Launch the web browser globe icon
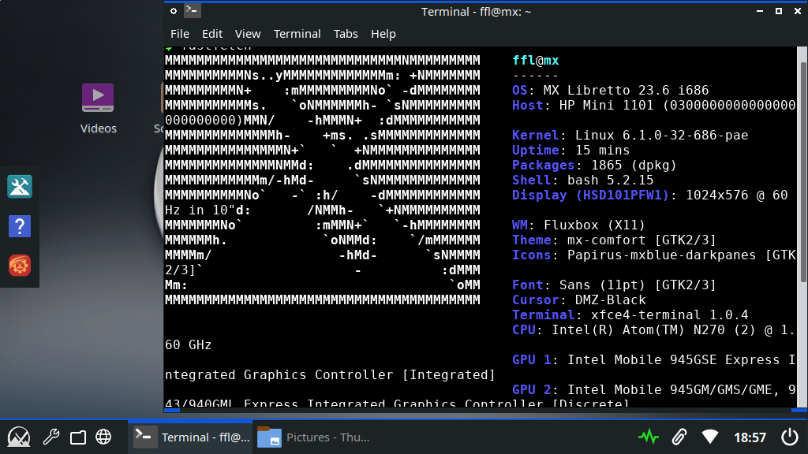Image resolution: width=808 pixels, height=454 pixels. (x=103, y=437)
